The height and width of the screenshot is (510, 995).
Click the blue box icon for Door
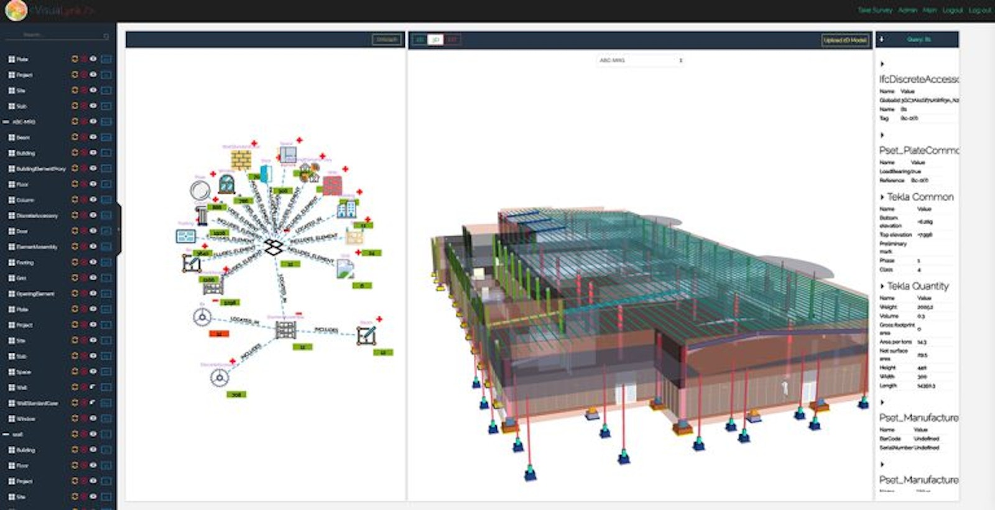(x=106, y=231)
